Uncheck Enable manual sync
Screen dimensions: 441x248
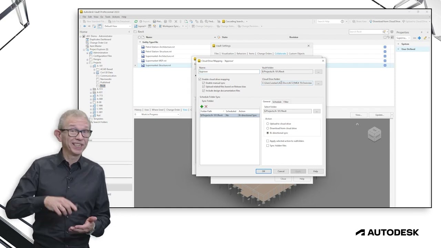point(204,83)
